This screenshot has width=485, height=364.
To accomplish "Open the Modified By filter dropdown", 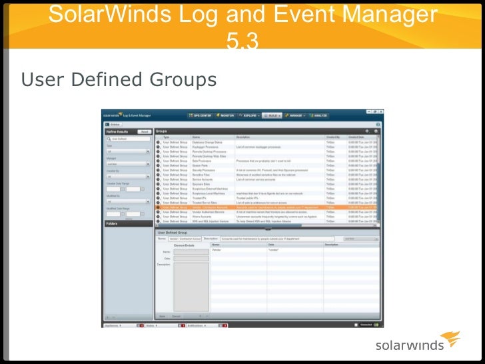I will click(129, 201).
